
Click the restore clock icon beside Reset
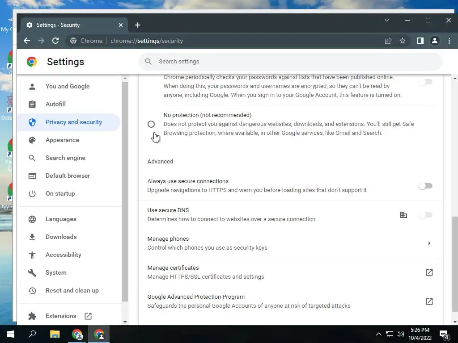(x=32, y=290)
